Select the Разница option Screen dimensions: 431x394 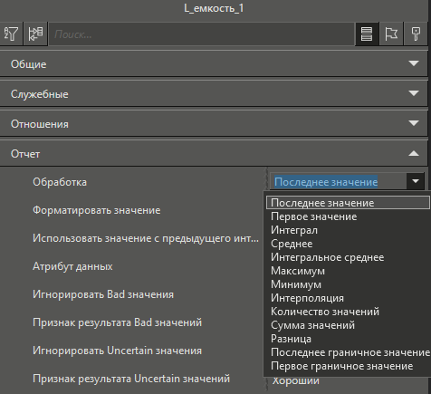tap(291, 339)
